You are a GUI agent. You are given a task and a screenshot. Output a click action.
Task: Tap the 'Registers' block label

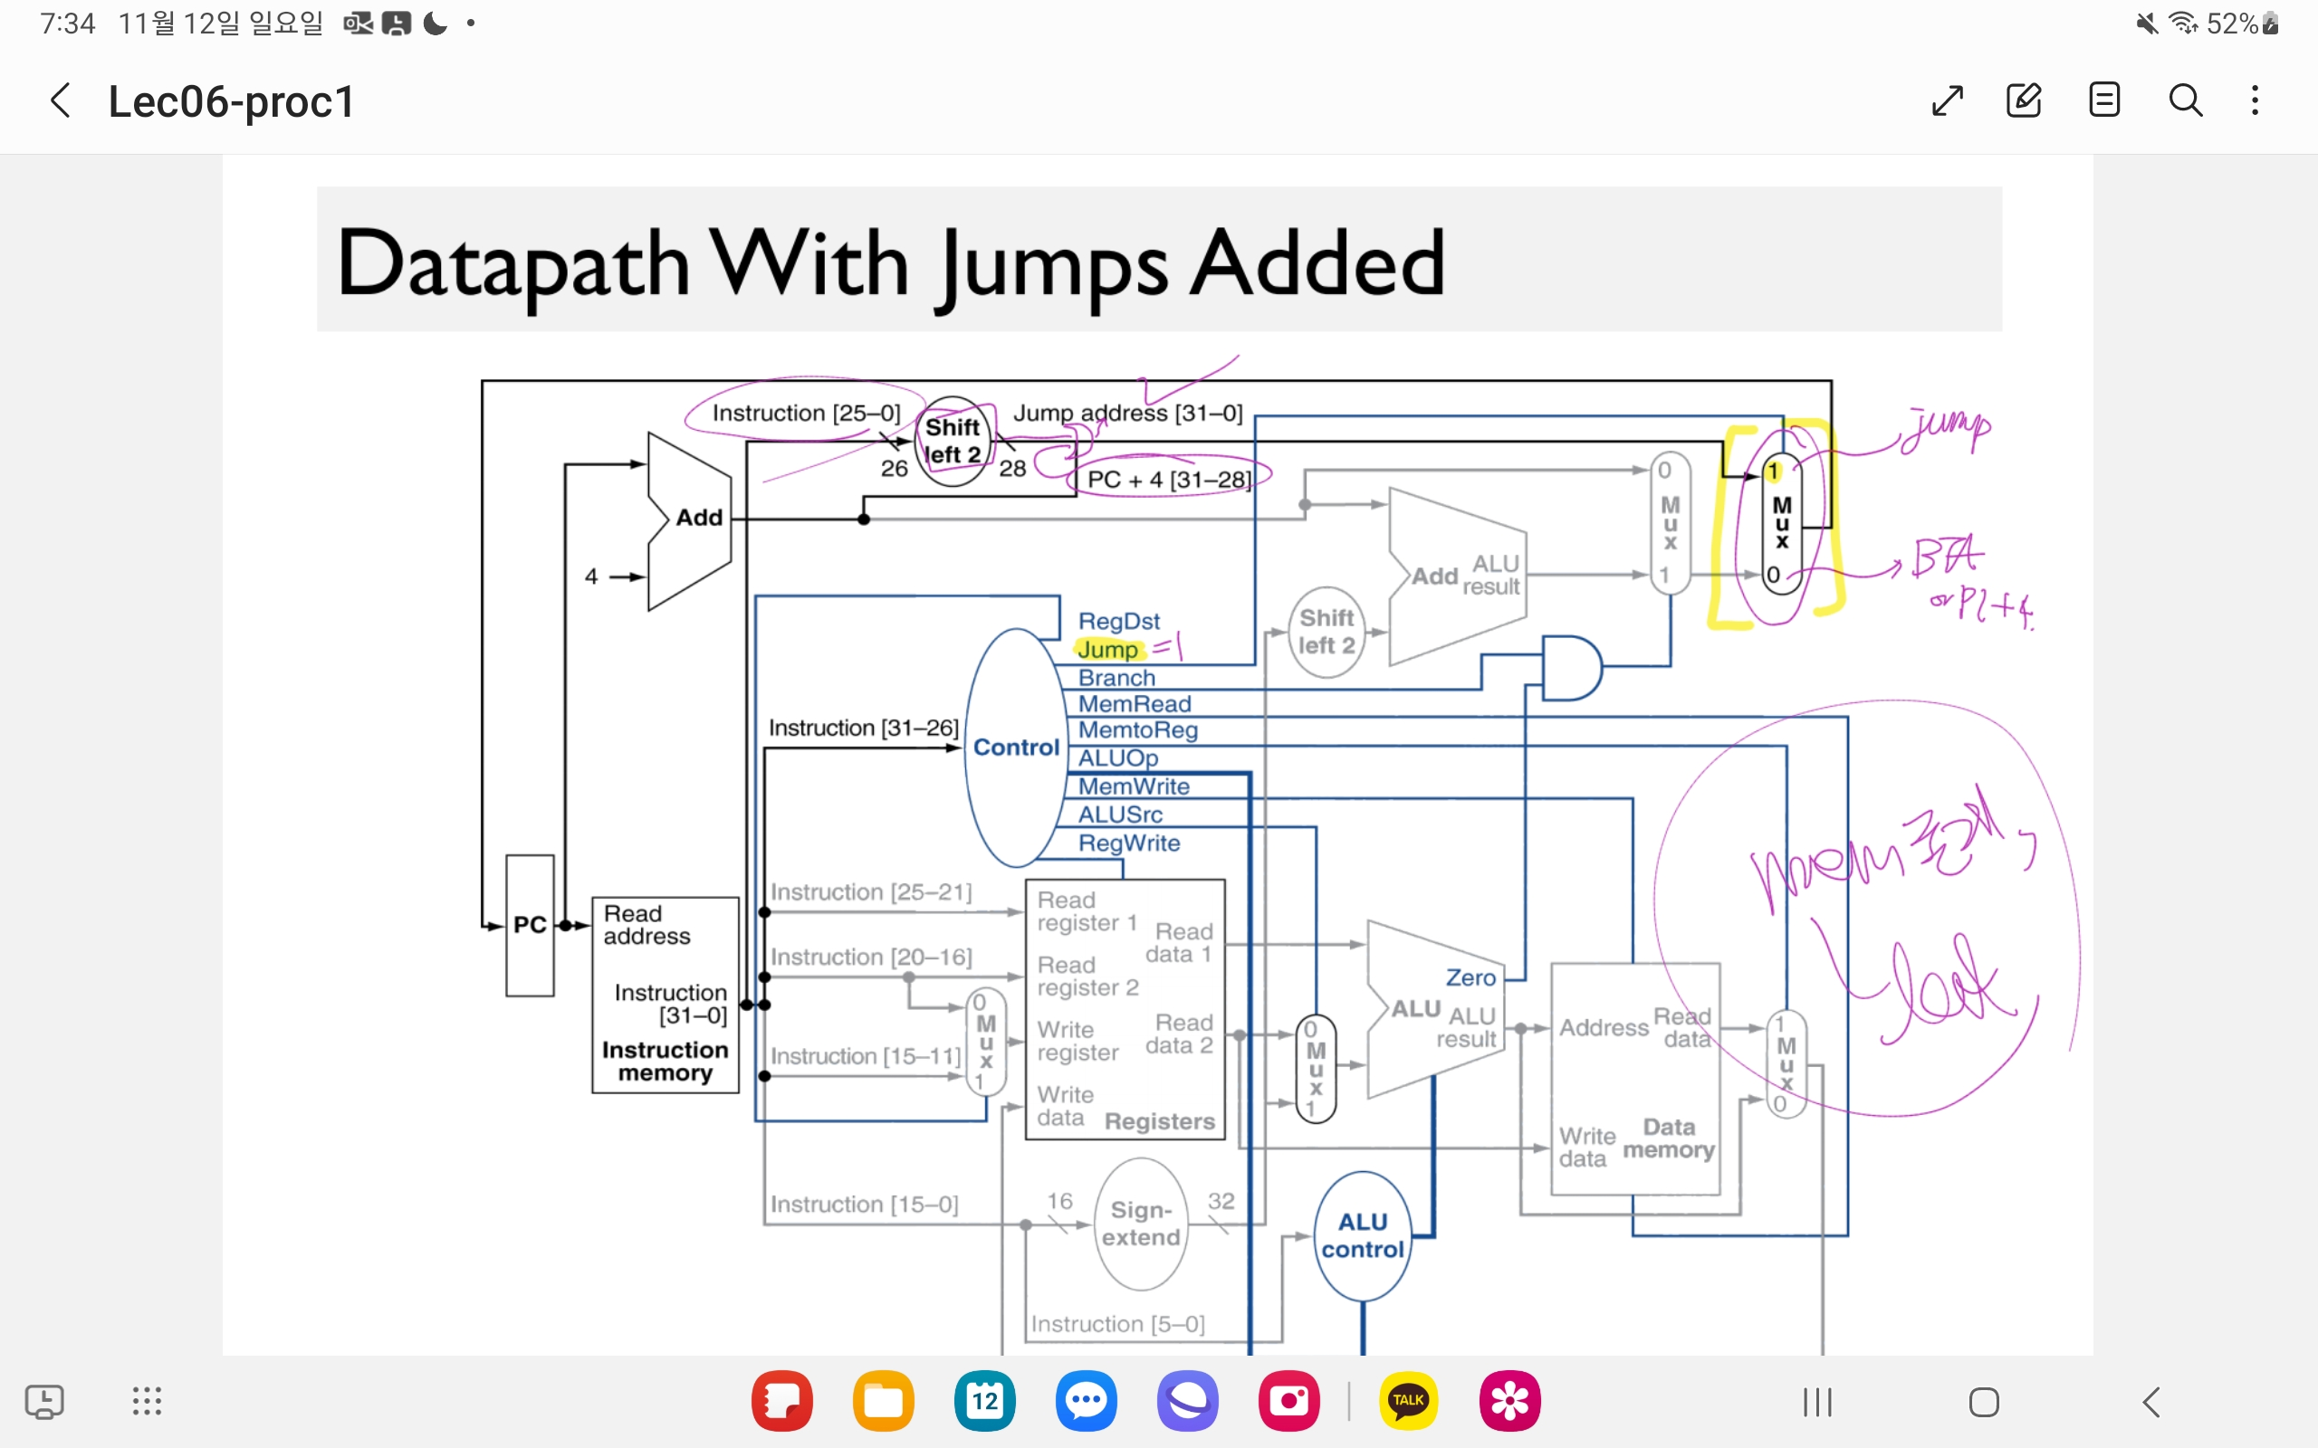coord(1159,1120)
